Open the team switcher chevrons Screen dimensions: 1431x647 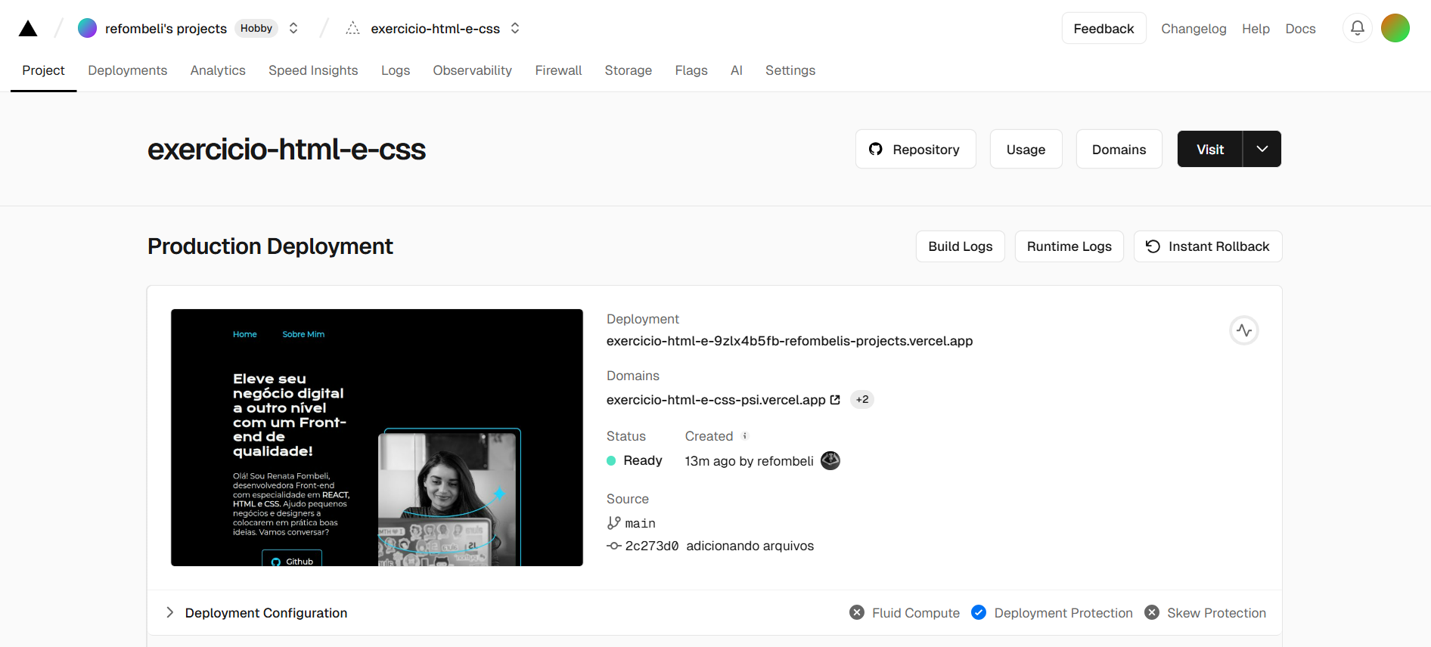[x=293, y=28]
